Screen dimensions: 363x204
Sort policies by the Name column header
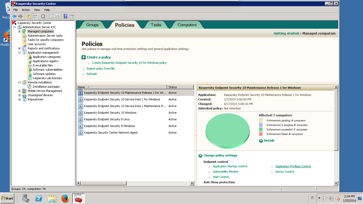[x=122, y=87]
